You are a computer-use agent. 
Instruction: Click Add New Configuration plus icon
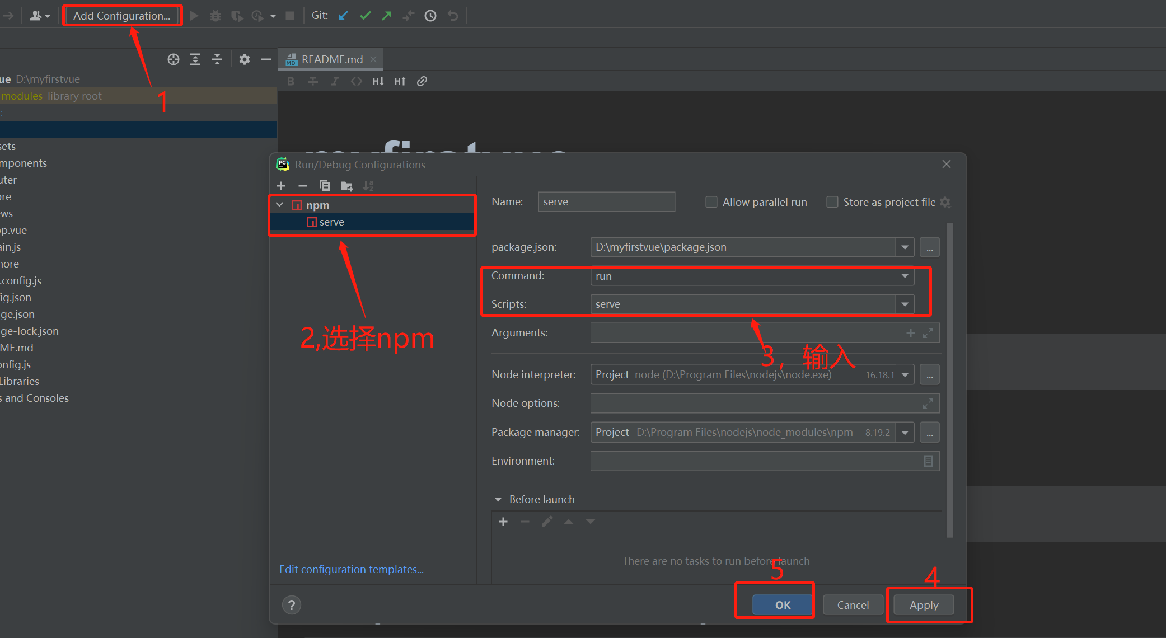[x=281, y=186]
